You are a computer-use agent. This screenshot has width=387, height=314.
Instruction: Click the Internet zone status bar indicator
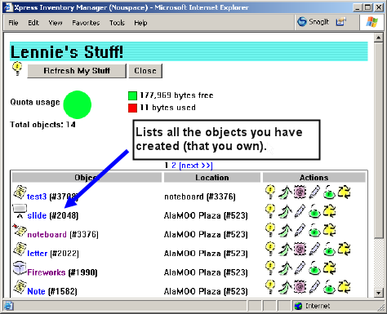[312, 306]
